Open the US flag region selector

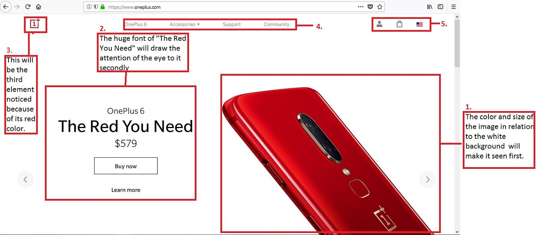point(420,24)
